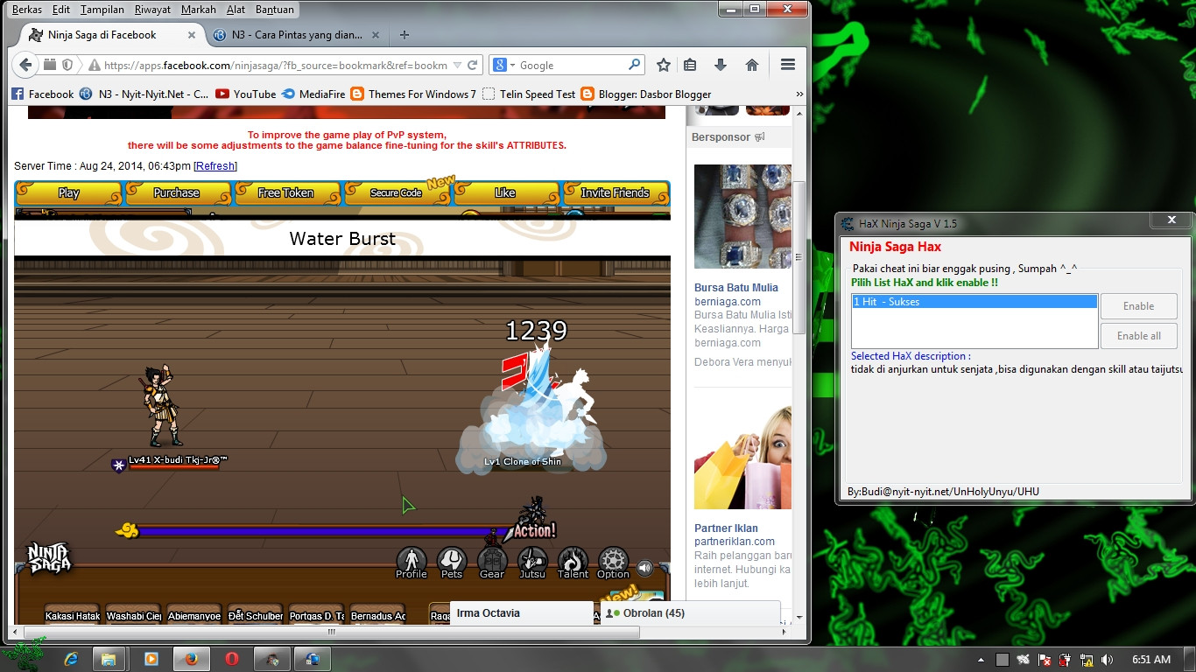Screen dimensions: 1196x672
Task: Switch to the N3 - Cara Pintas tab
Action: pos(297,35)
